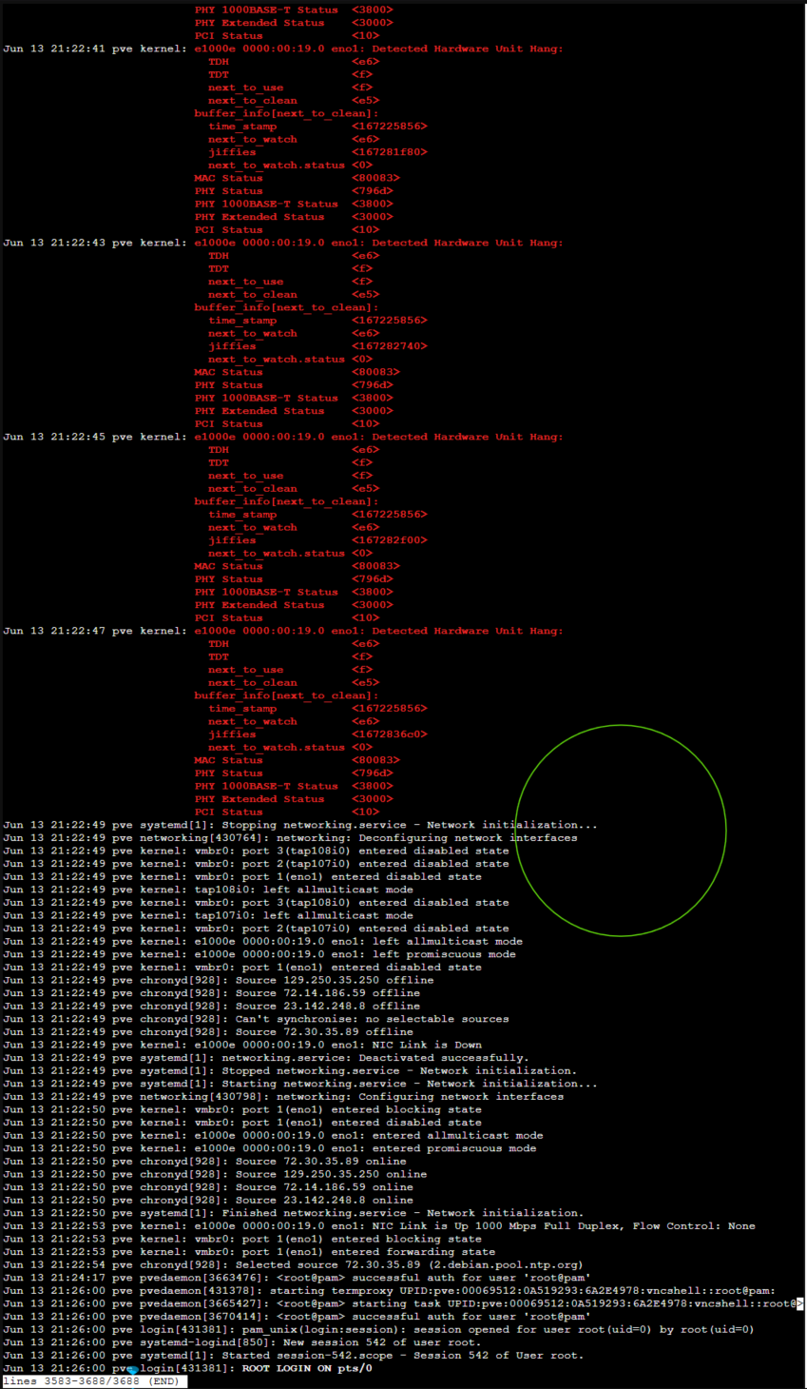Image resolution: width=807 pixels, height=1389 pixels.
Task: Click the jiffies value <167282f00>
Action: point(390,540)
